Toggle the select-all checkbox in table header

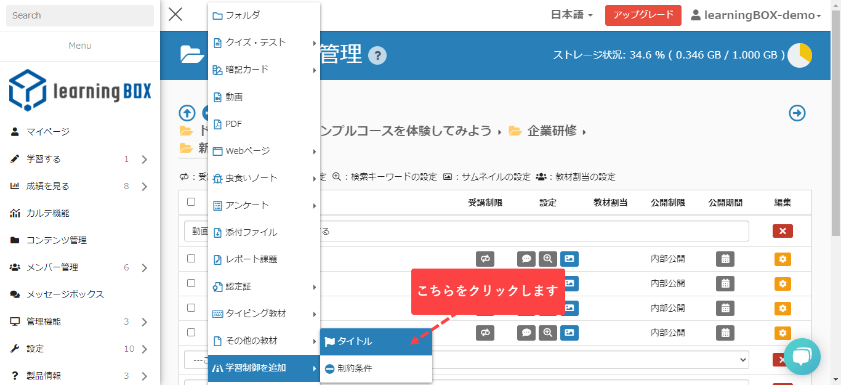click(191, 202)
